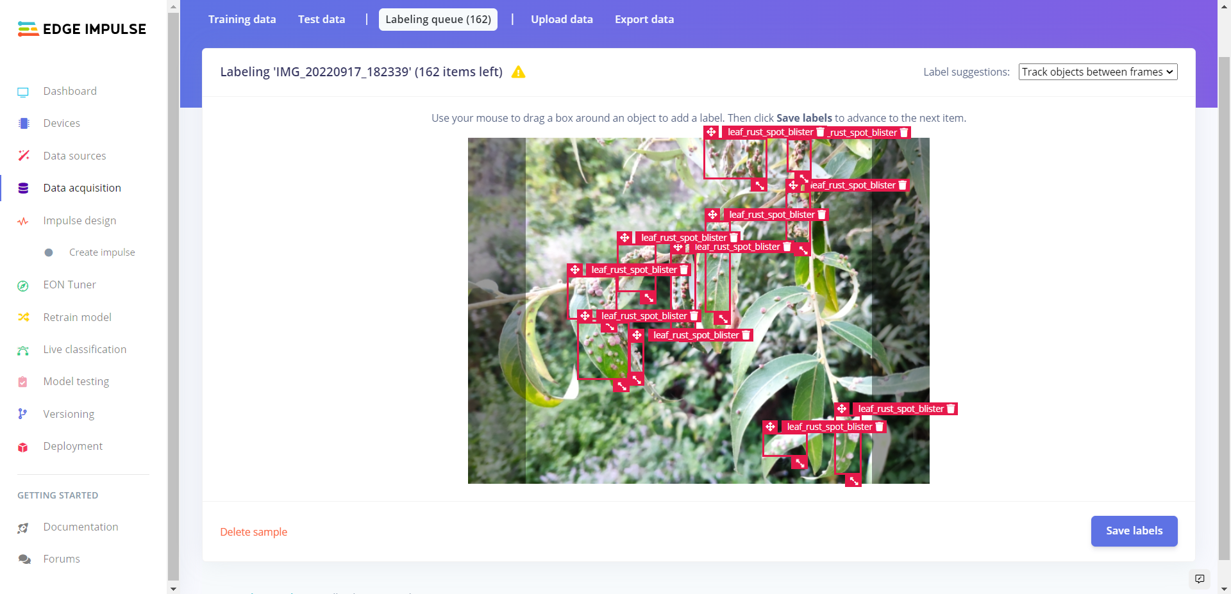Click the Dashboard monitor icon in sidebar

point(23,92)
